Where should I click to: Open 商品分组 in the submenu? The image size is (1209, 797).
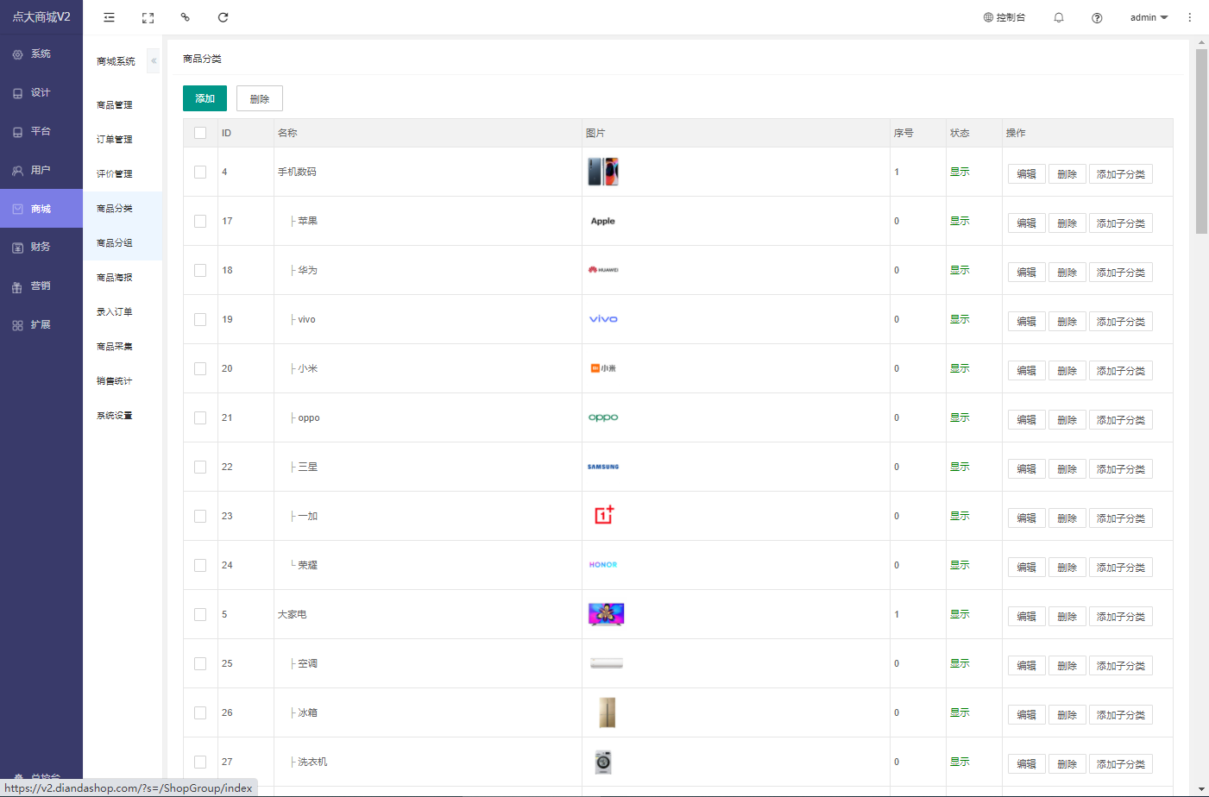point(115,243)
